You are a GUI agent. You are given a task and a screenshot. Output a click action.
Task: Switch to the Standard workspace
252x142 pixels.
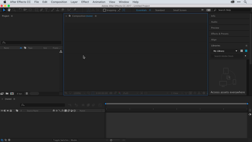pyautogui.click(x=160, y=10)
